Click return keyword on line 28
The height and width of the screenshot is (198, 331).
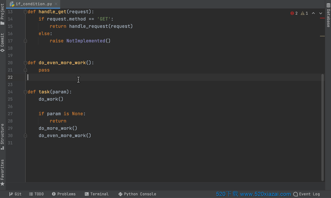click(58, 121)
